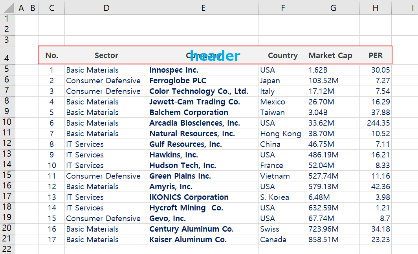Select 'Amyris, Inc.' cell
This screenshot has width=418, height=254.
click(x=203, y=186)
